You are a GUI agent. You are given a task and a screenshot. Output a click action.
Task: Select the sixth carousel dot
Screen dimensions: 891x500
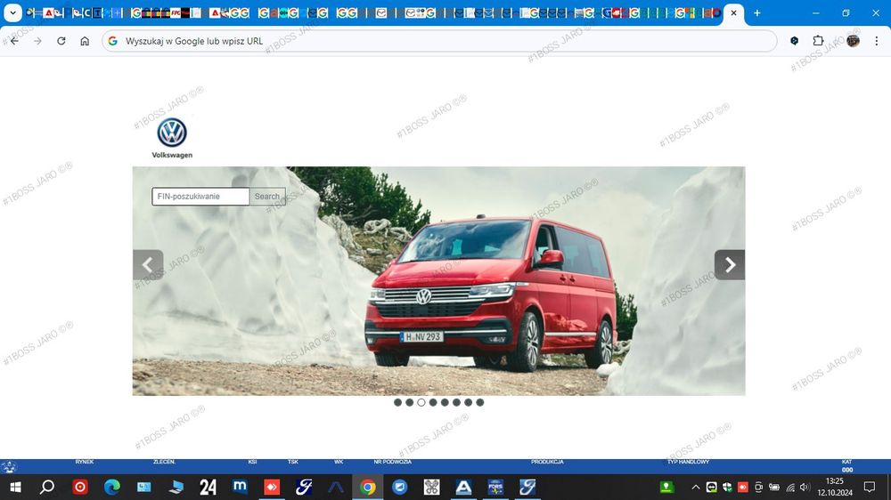(x=456, y=402)
